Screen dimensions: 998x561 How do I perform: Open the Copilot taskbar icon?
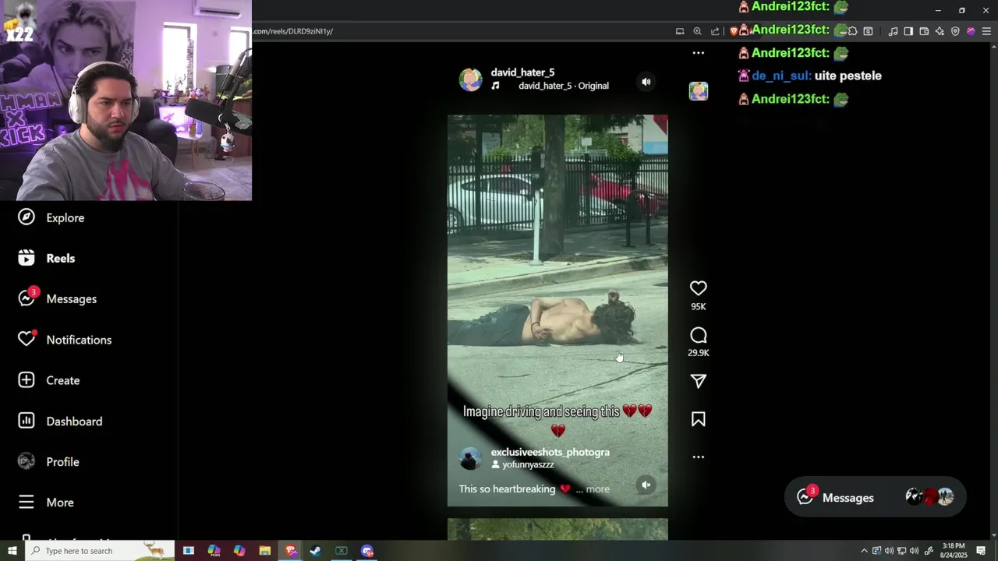[239, 551]
